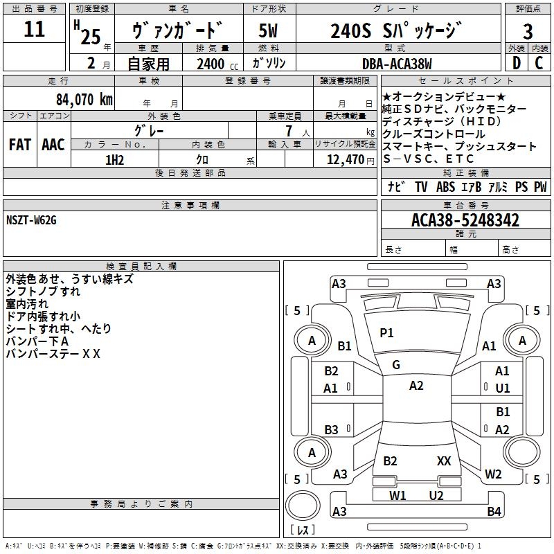Click the エアB equipment mark
554x554 pixels.
[472, 187]
